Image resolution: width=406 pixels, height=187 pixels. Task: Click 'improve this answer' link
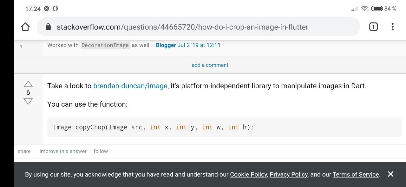(x=63, y=151)
